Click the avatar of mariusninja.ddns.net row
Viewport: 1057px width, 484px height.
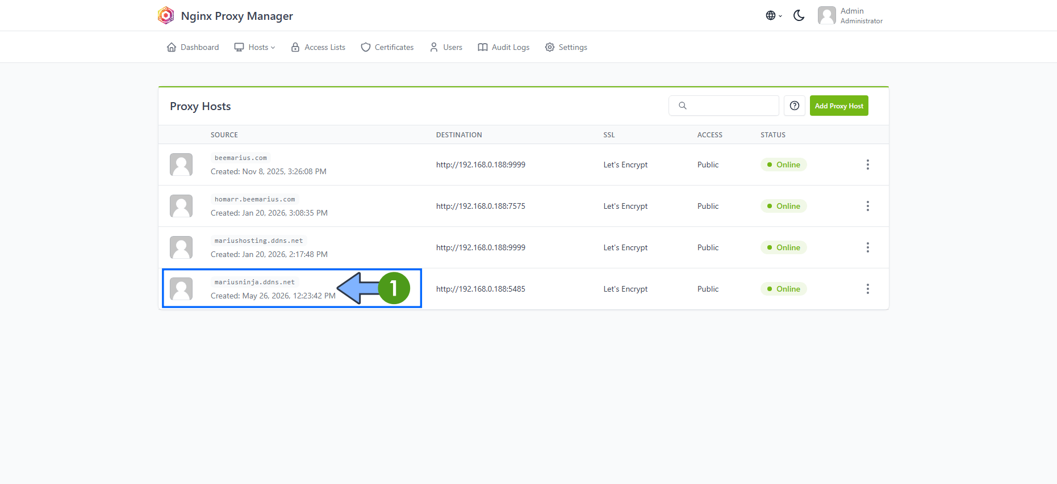(181, 289)
